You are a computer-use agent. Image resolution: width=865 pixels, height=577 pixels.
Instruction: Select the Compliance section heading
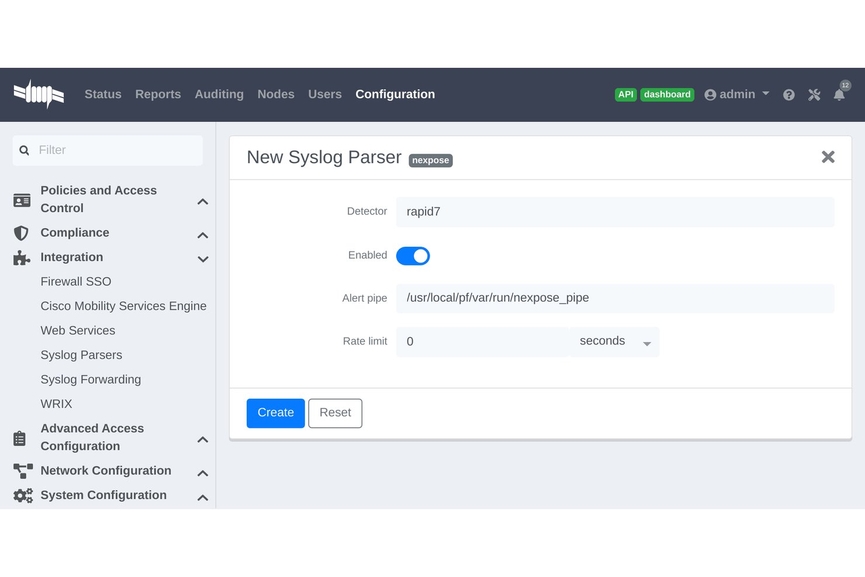pyautogui.click(x=75, y=233)
